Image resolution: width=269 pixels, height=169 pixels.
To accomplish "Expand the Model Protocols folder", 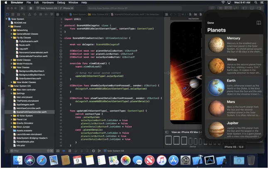I will pyautogui.click(x=12, y=64).
